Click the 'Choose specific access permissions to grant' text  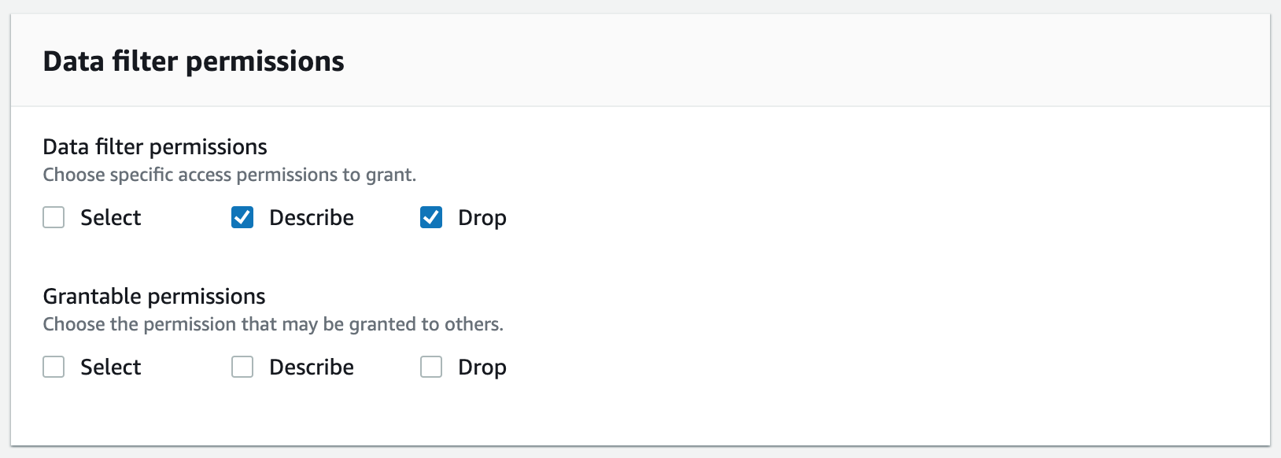(x=229, y=175)
